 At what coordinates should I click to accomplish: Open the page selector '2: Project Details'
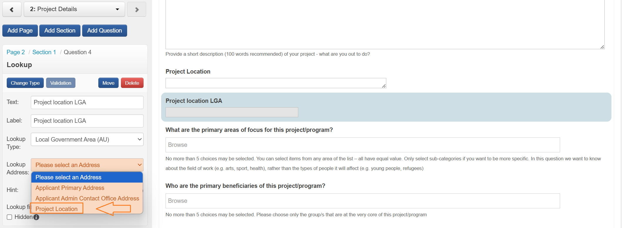point(74,9)
